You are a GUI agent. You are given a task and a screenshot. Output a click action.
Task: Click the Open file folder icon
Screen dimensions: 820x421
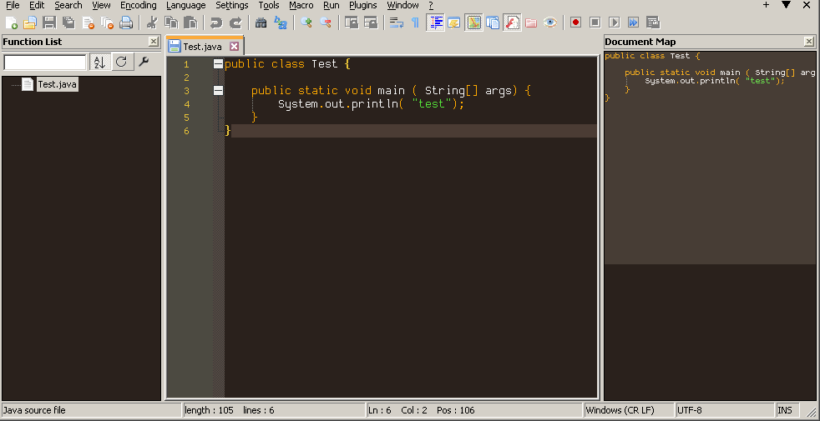(30, 23)
